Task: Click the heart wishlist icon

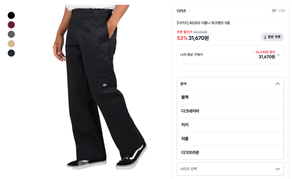Action: click(x=274, y=11)
